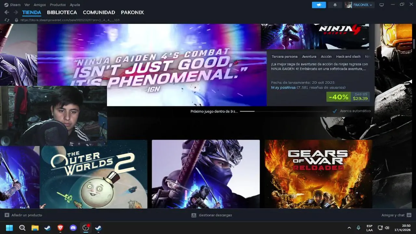Open the Productos menu
Viewport: 416px width, 234px height.
pos(58,5)
